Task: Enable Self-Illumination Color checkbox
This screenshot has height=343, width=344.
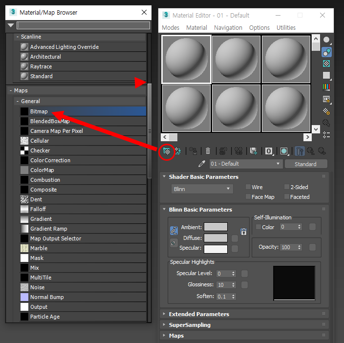Action: tap(258, 227)
